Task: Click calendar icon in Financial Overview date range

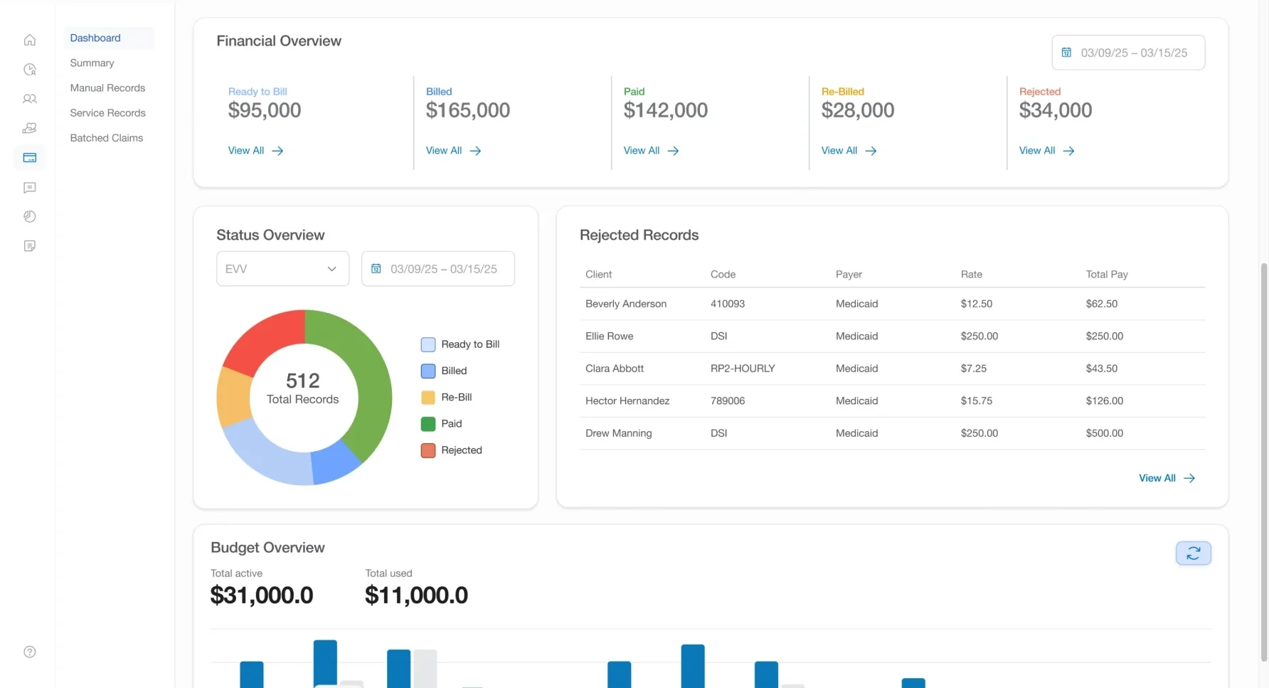Action: (1066, 53)
